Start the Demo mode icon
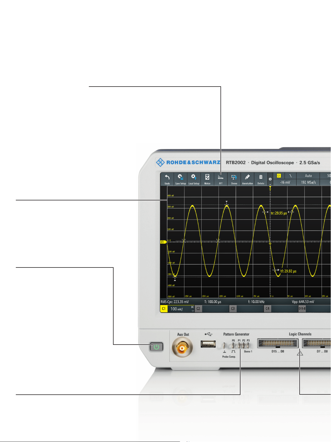Screen dimensions: 331x442 click(234, 177)
